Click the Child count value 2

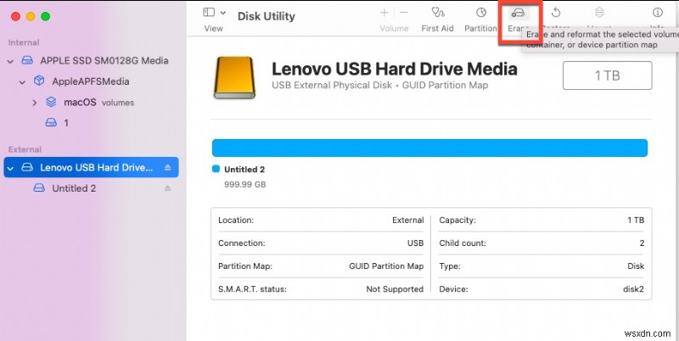(x=642, y=243)
